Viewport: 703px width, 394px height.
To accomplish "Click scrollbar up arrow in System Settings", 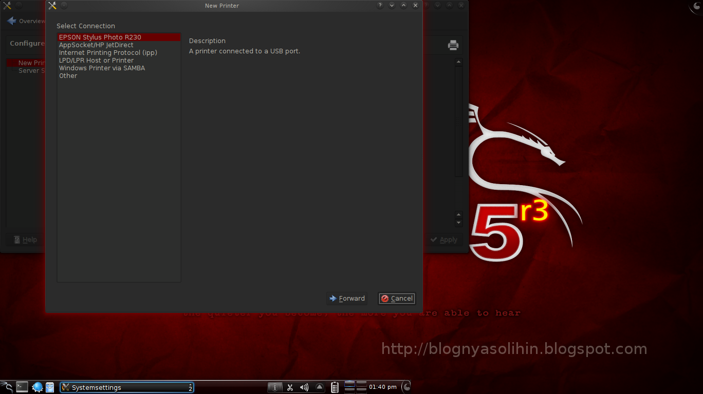I will (459, 62).
